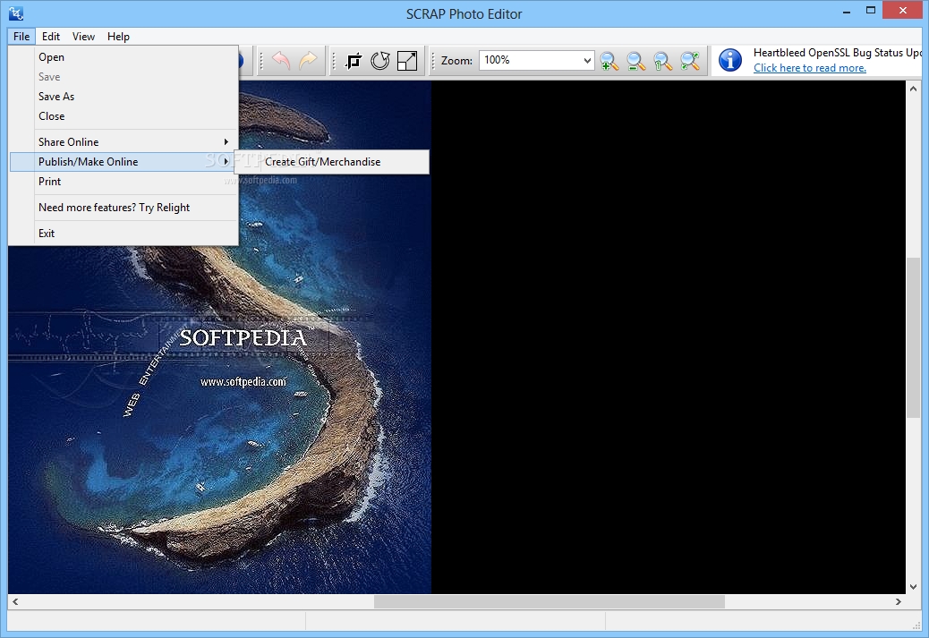Click the Heartbleed OpenSSL Bug Status text
This screenshot has height=638, width=929.
pyautogui.click(x=838, y=53)
